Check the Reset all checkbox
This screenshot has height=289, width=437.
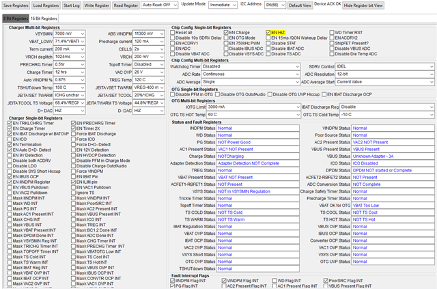173,32
